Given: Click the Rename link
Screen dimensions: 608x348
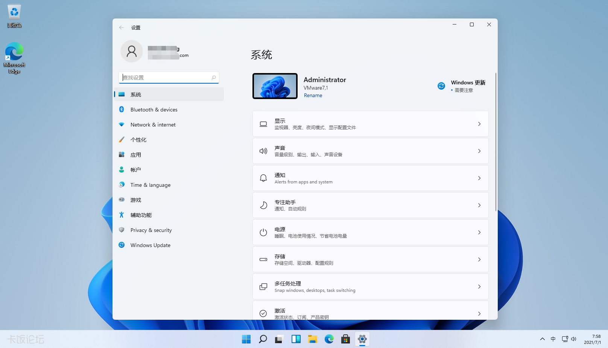Looking at the screenshot, I should click(x=313, y=95).
